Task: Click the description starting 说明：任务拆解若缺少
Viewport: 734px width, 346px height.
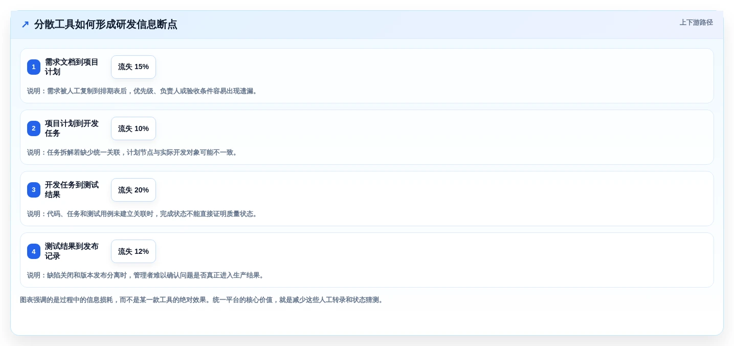Action: point(133,153)
